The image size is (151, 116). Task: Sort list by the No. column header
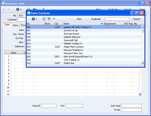(35, 24)
